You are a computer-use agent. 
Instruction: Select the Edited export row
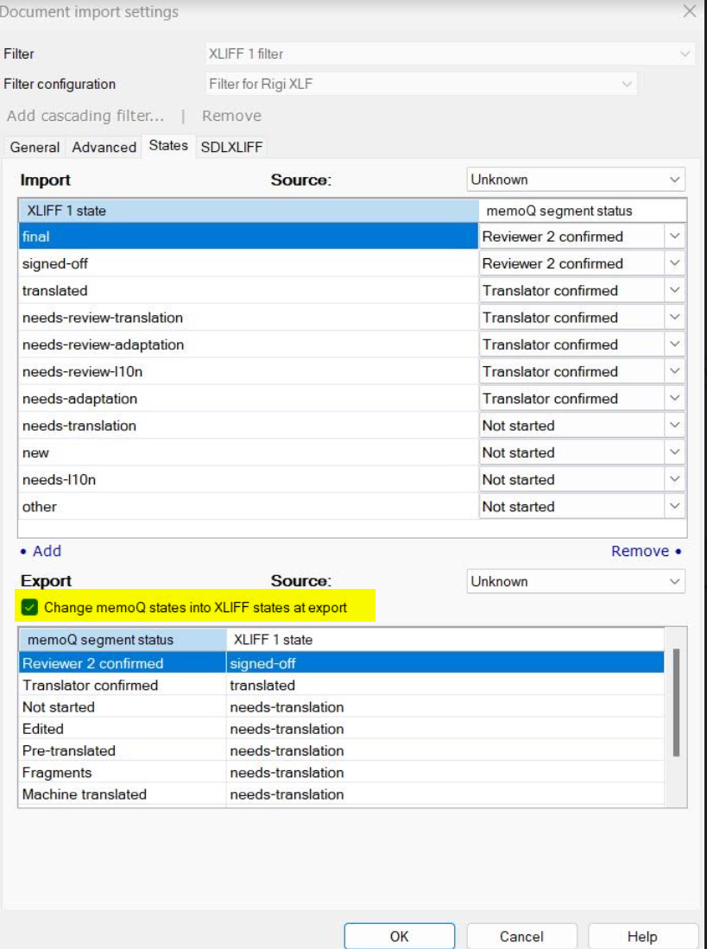point(342,729)
